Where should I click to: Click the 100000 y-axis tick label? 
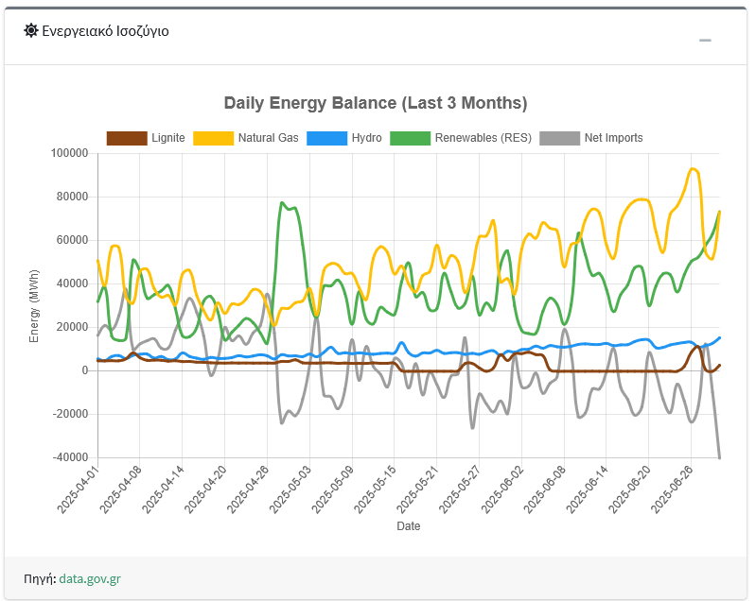[x=67, y=153]
